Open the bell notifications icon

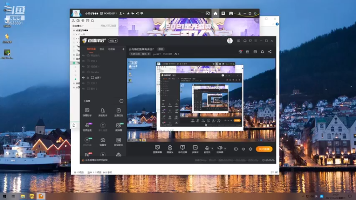(262, 52)
